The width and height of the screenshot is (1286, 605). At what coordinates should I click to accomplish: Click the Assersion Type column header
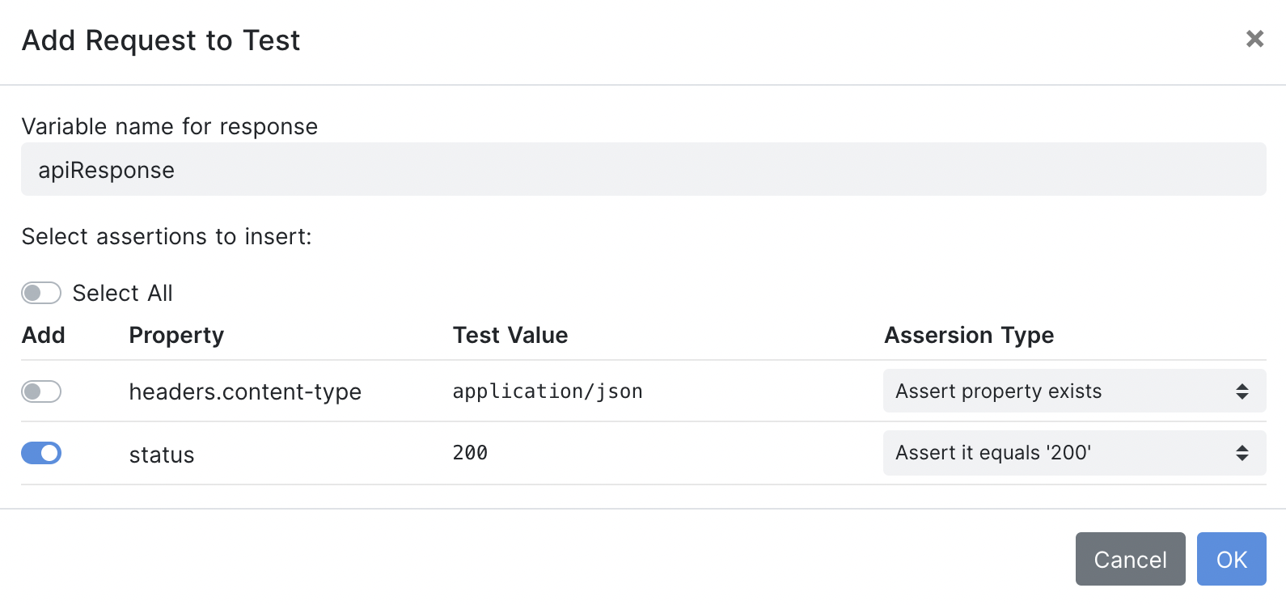(969, 336)
